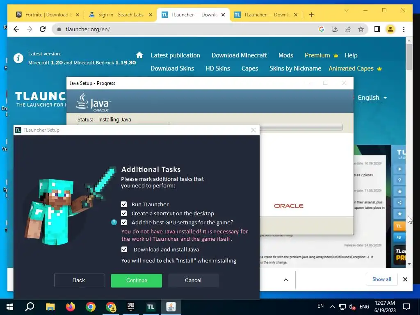Open Animated Capes link
Viewport: 420px width, 315px height.
[355, 68]
